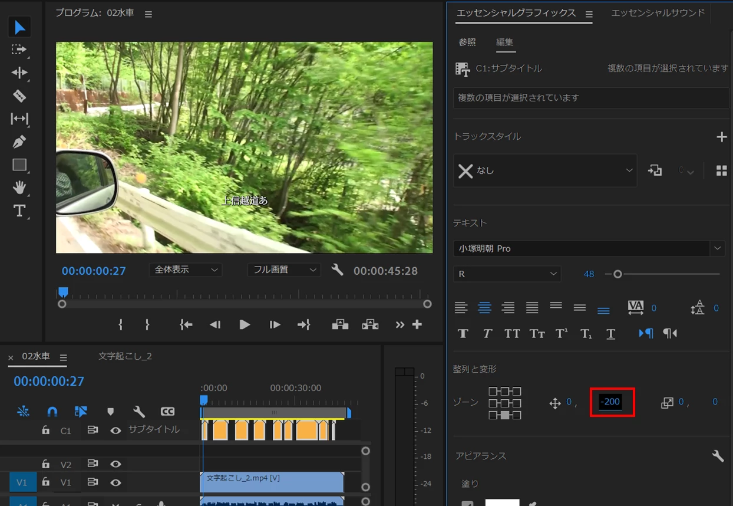Step forward one frame
Screen dimensions: 733x506
(275, 324)
